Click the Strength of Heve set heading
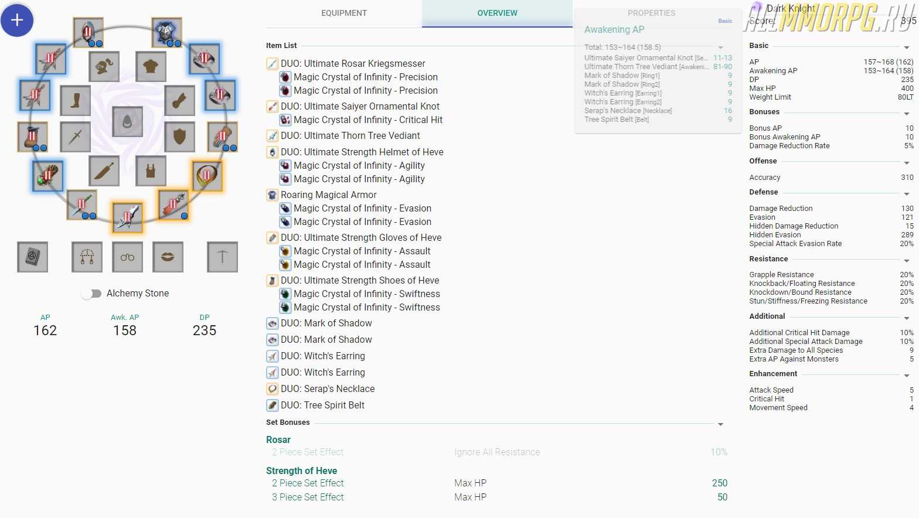 click(x=301, y=471)
